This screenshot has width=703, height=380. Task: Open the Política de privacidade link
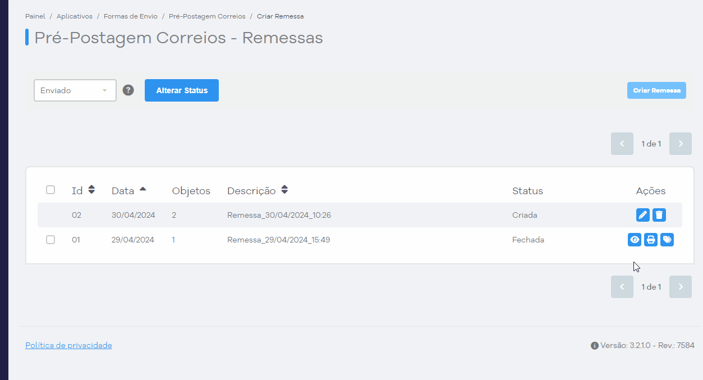click(68, 345)
